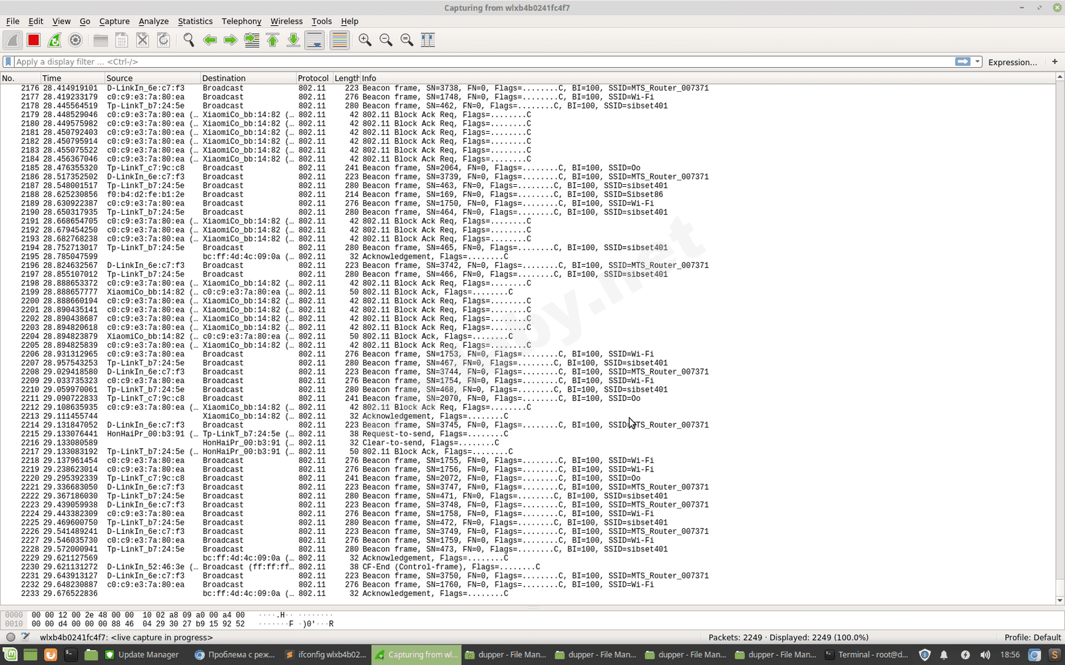This screenshot has width=1065, height=665.
Task: Open the Statistics menu
Action: (195, 21)
